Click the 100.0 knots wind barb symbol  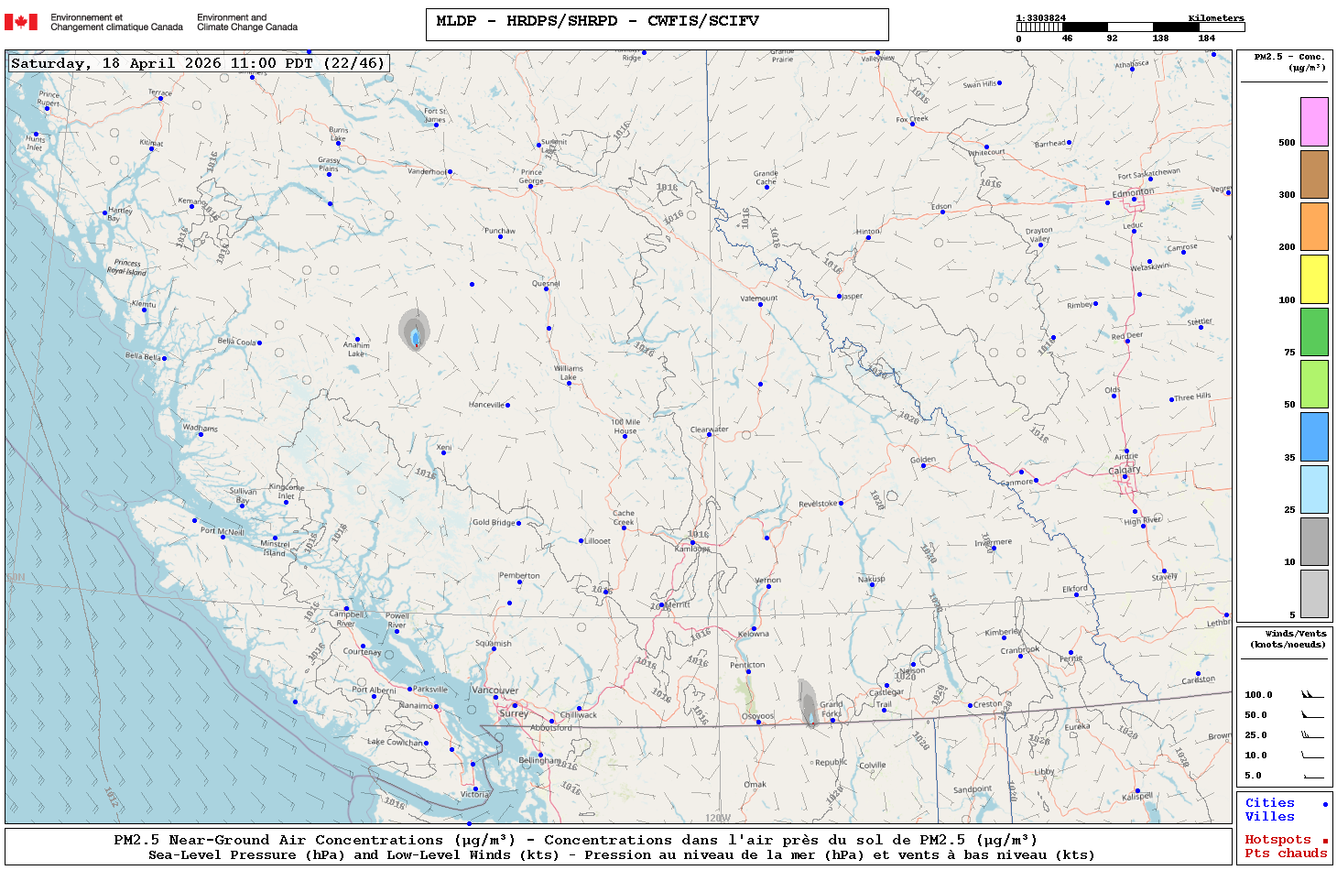tap(1311, 695)
